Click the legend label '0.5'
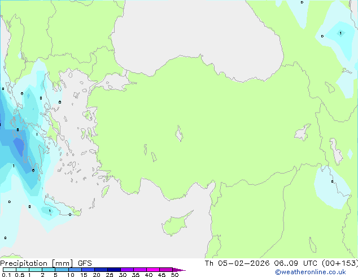 click(20, 275)
